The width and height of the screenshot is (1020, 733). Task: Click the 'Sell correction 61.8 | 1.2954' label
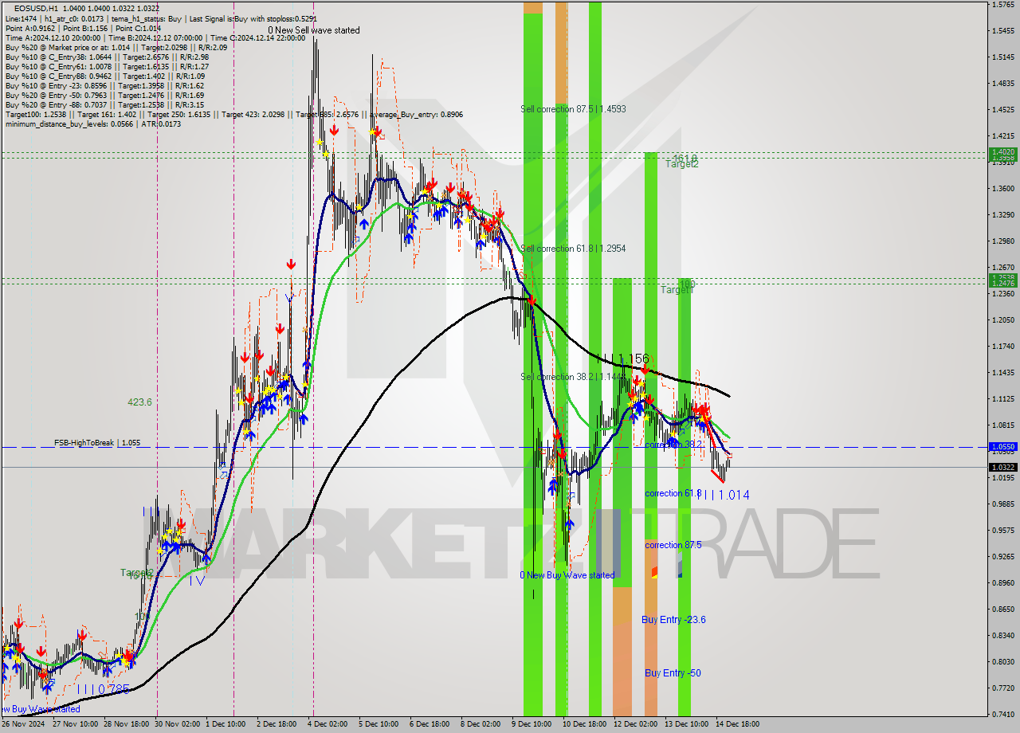pyautogui.click(x=573, y=249)
